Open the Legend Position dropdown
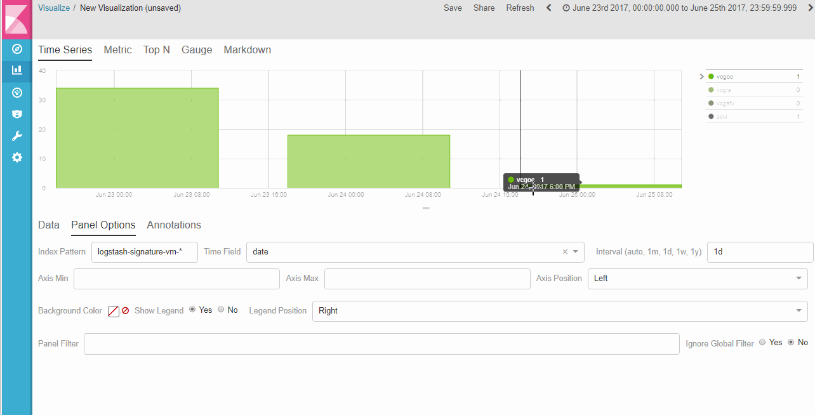 coord(560,311)
